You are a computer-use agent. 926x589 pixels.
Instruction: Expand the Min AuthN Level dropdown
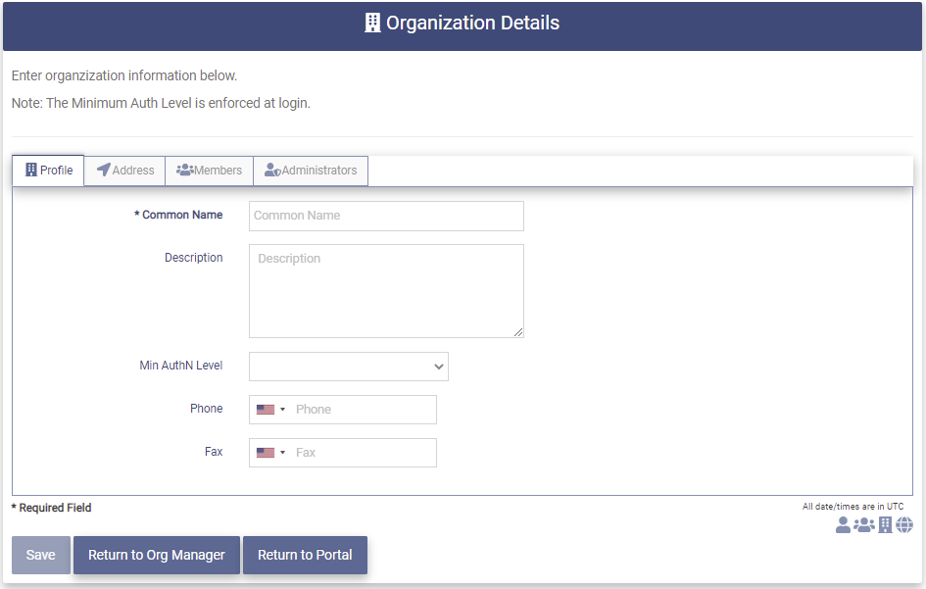(349, 367)
